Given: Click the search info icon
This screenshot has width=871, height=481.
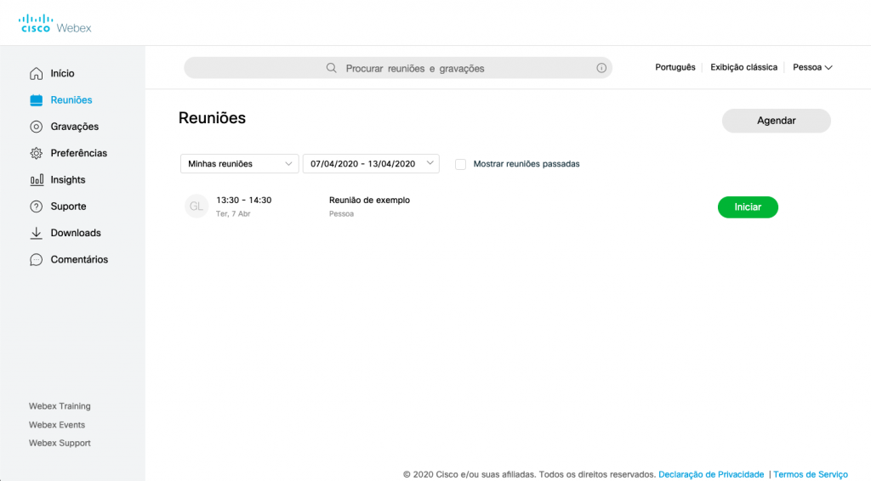Looking at the screenshot, I should click(x=601, y=68).
